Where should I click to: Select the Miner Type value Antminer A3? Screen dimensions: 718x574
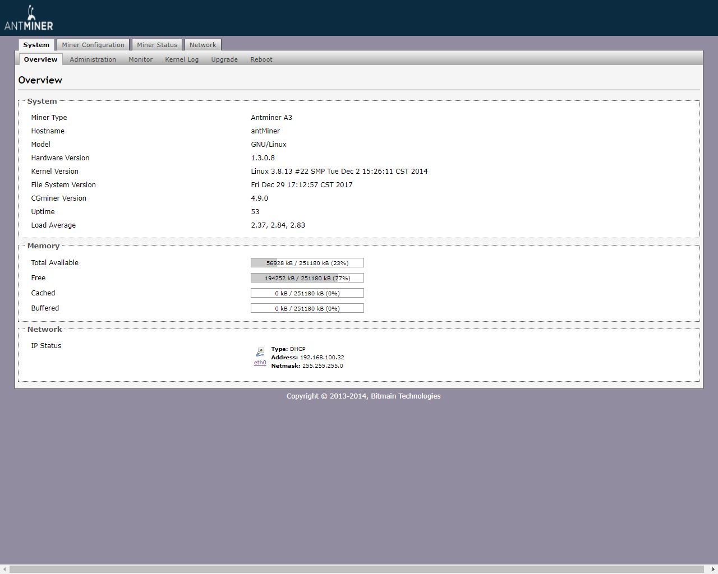271,118
